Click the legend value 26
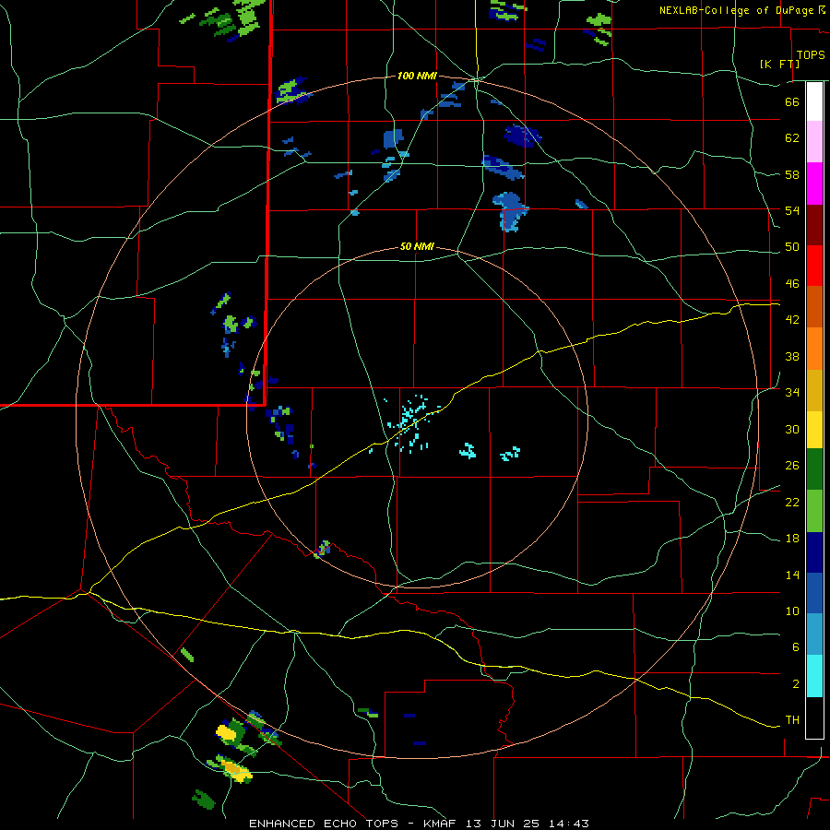The height and width of the screenshot is (830, 830). click(x=792, y=466)
